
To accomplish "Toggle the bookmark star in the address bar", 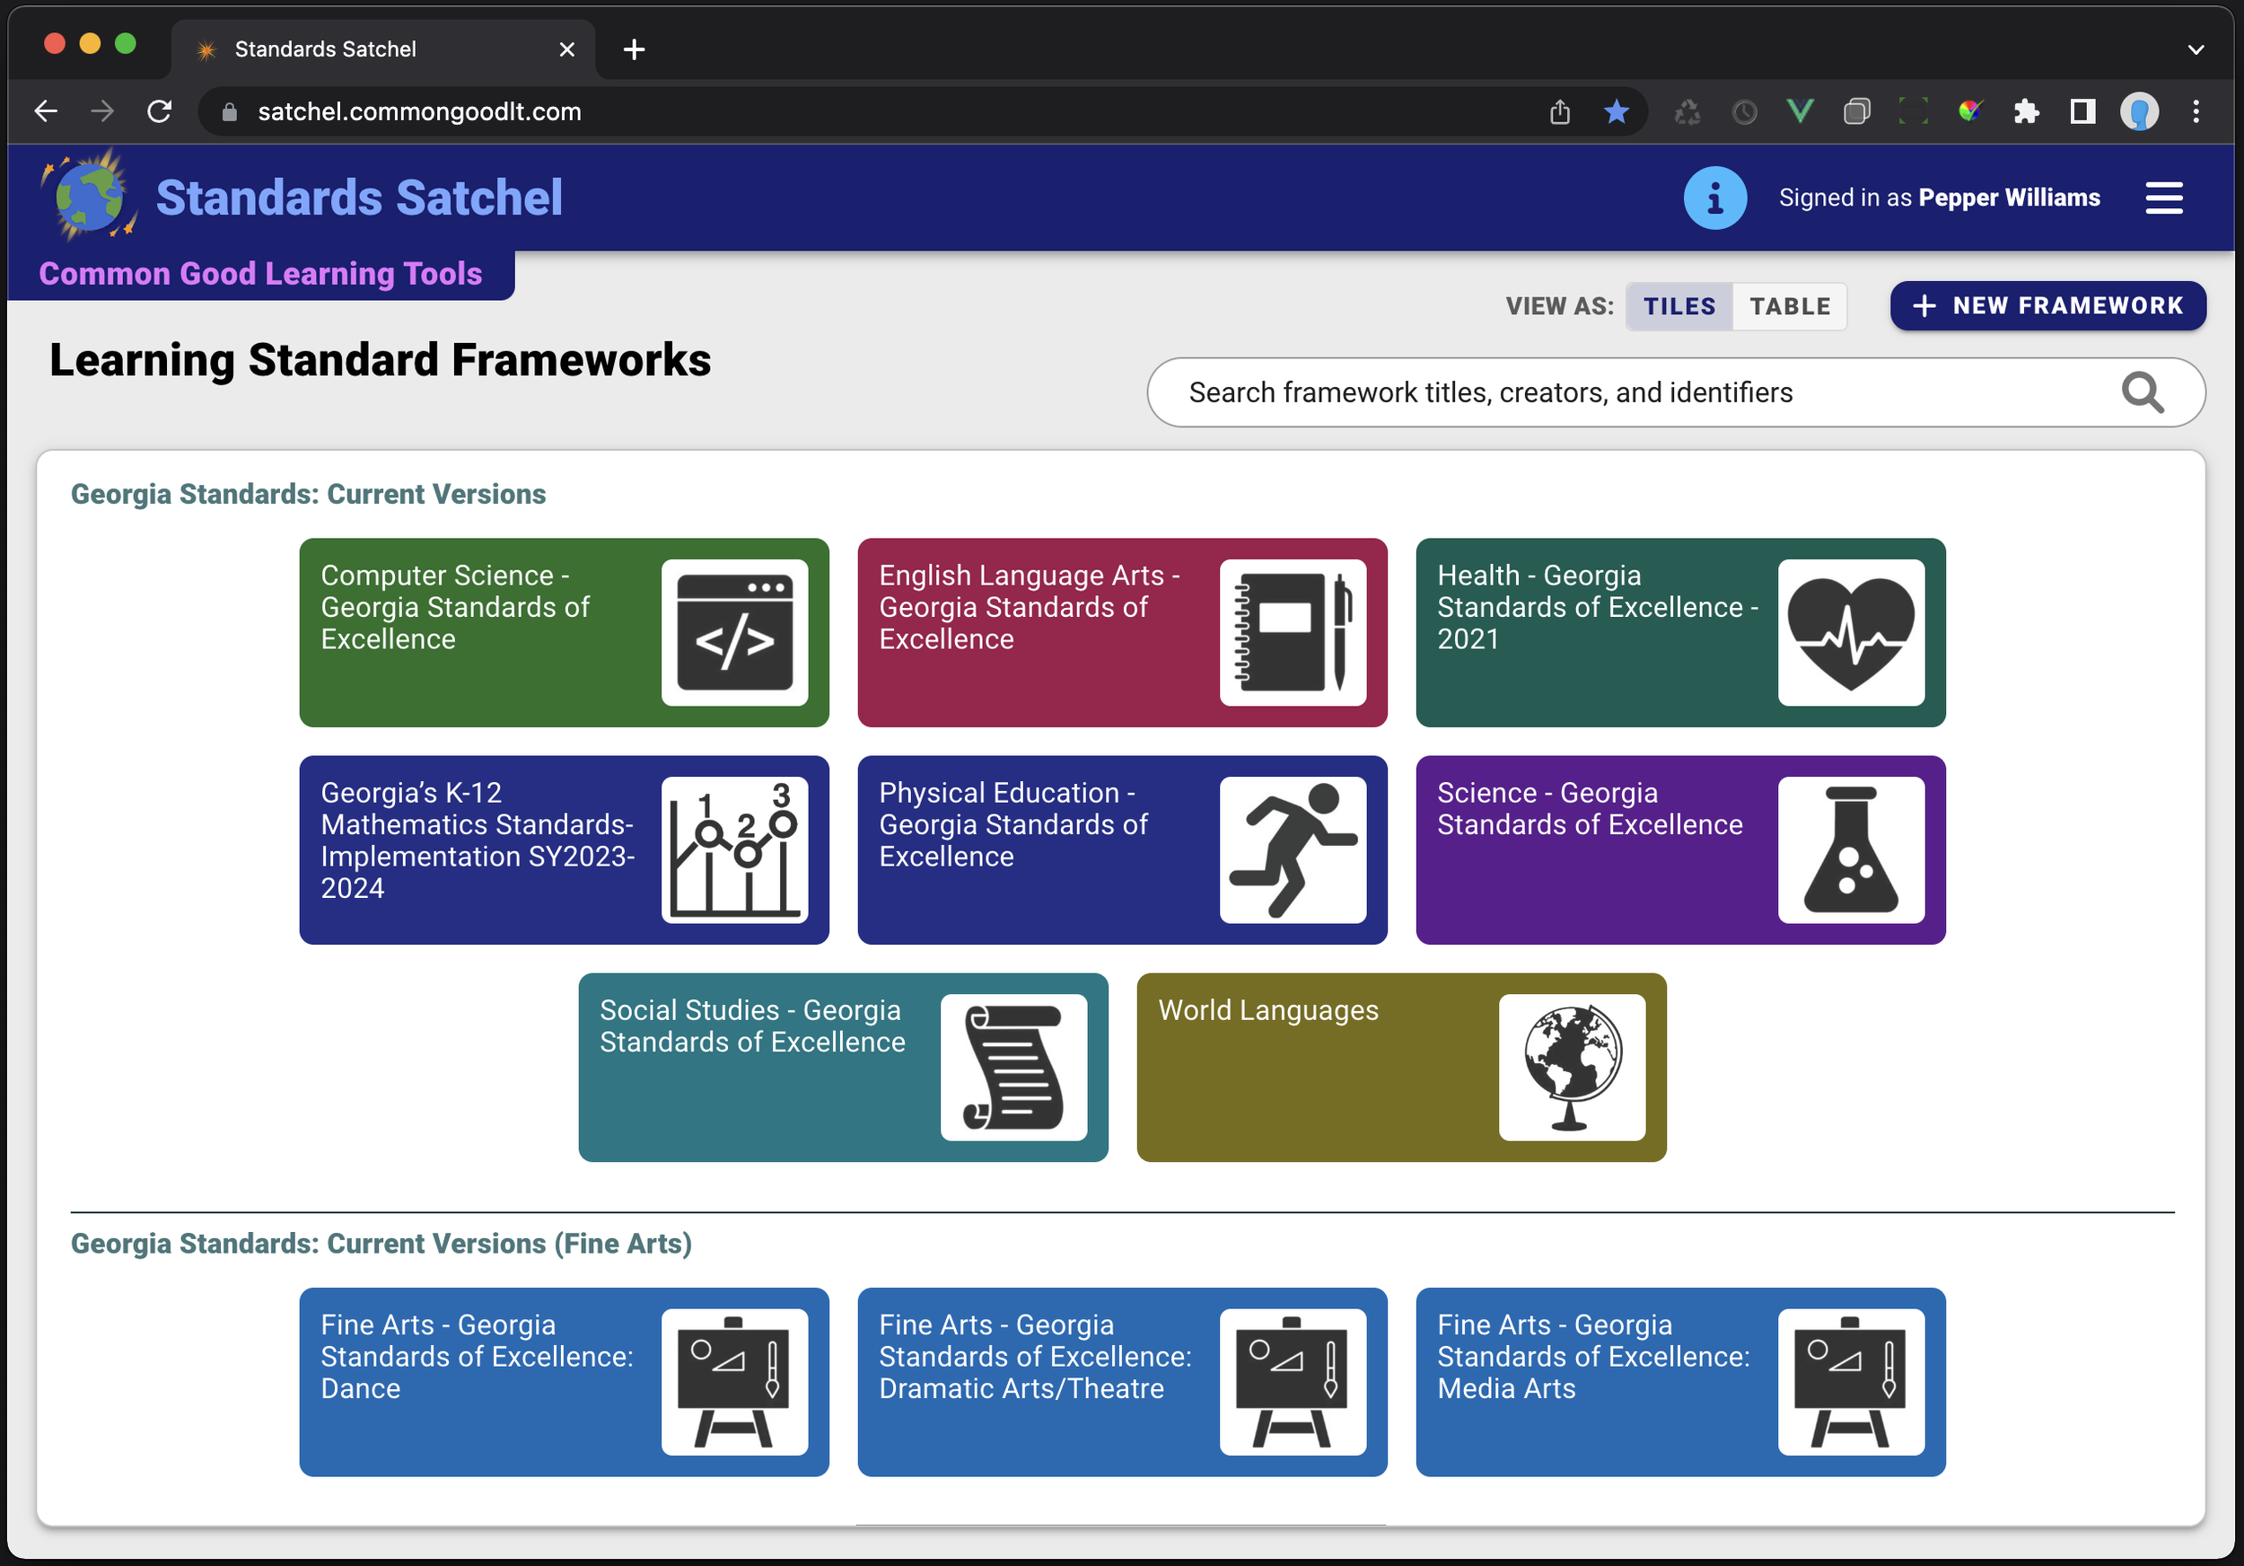I will [x=1617, y=110].
